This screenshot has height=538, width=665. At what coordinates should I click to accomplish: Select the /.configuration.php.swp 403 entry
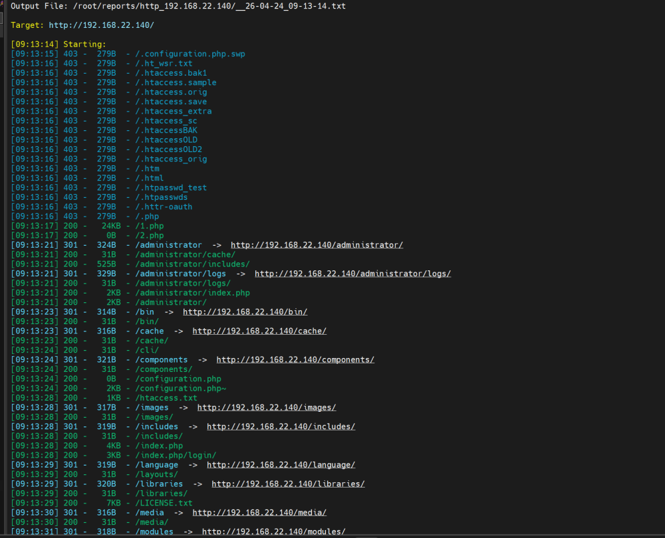coord(190,54)
